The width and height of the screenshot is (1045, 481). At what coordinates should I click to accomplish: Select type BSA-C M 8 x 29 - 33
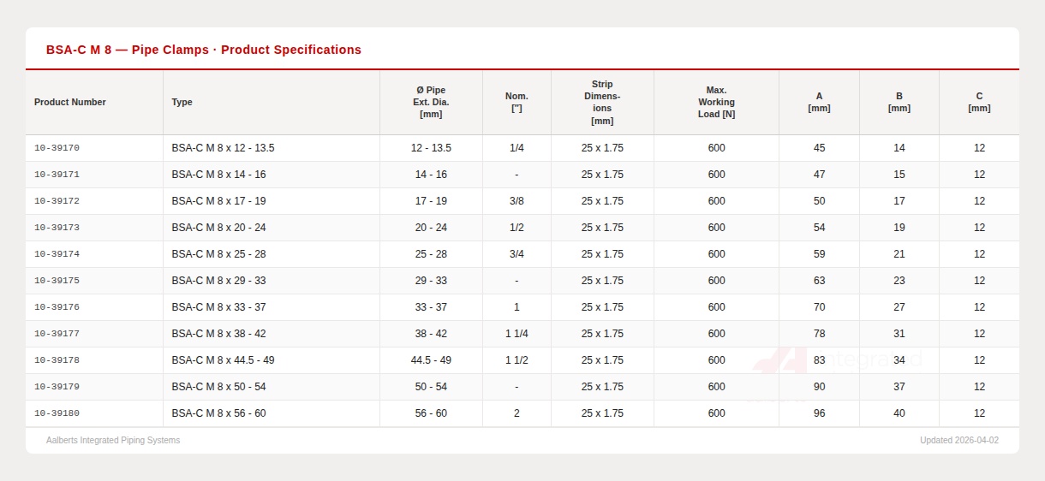click(218, 281)
